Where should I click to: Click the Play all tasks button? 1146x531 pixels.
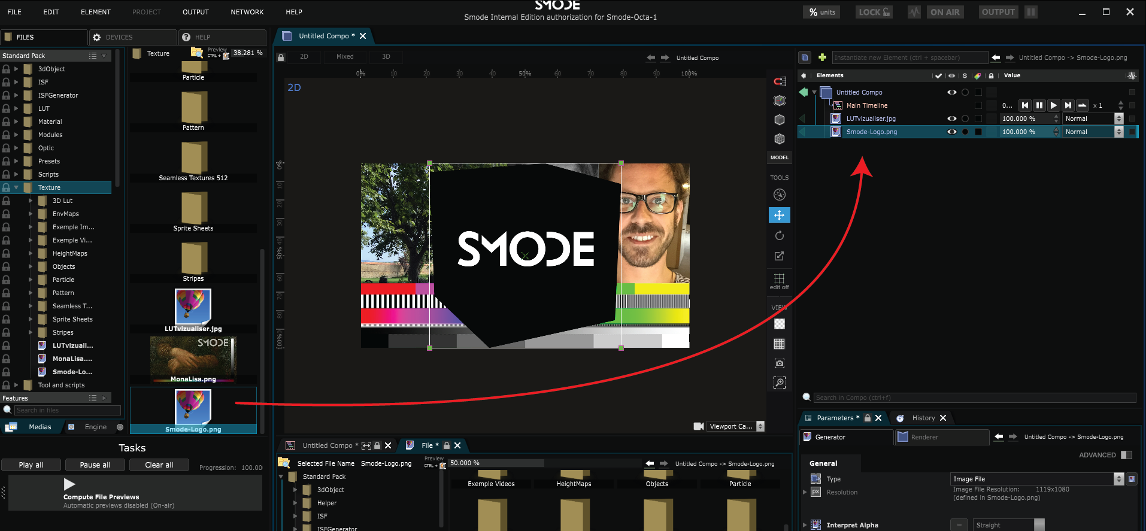point(31,465)
